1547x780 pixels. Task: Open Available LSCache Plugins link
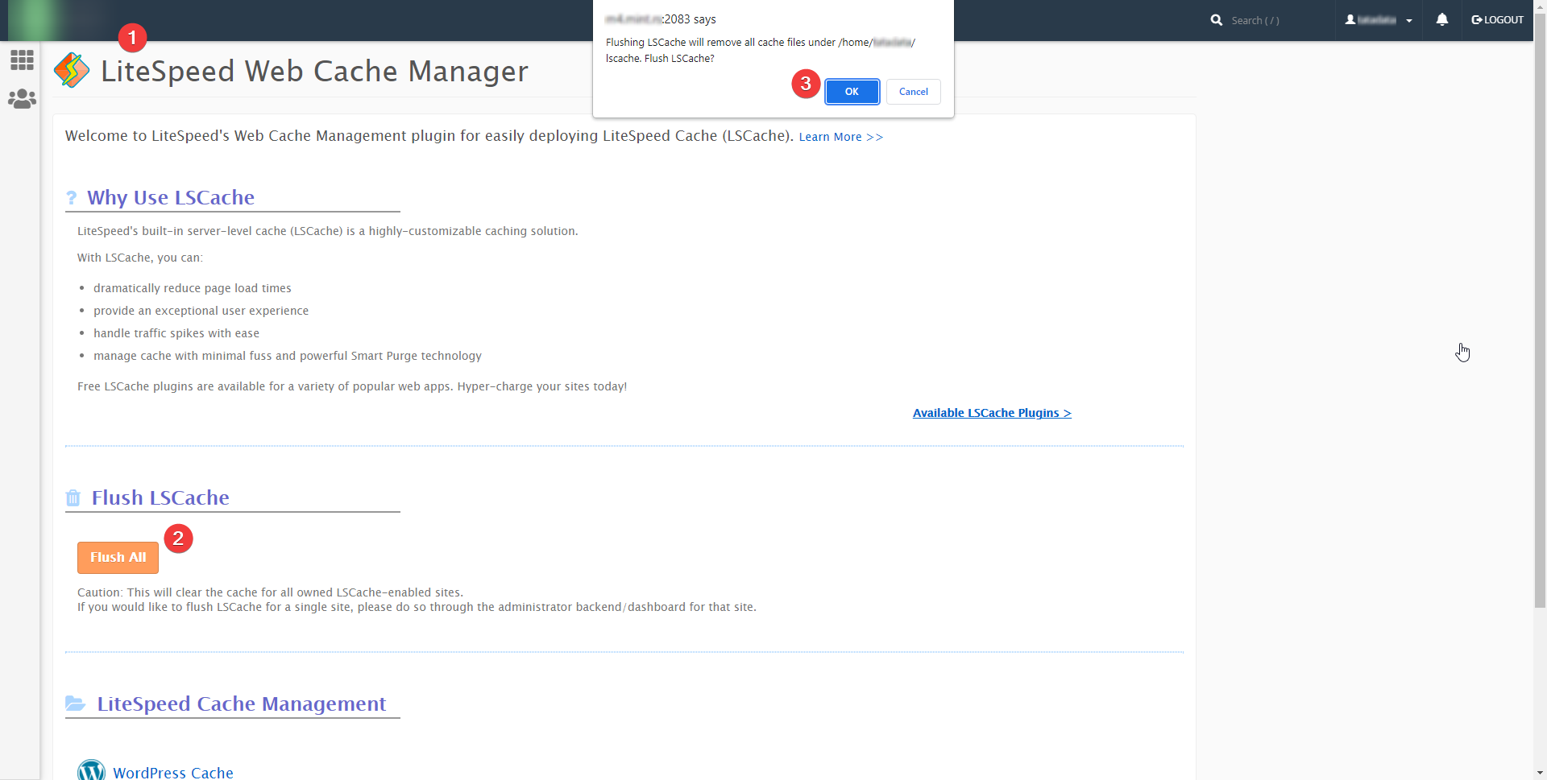tap(992, 413)
